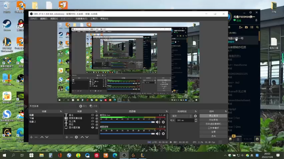The image size is (284, 159).
Task: Open the 渐变 transition dropdown
Action: 181,116
